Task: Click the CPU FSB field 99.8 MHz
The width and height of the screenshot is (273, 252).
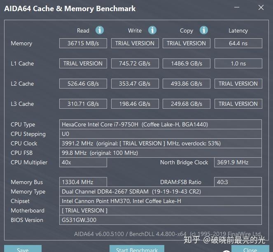Action: point(161,153)
